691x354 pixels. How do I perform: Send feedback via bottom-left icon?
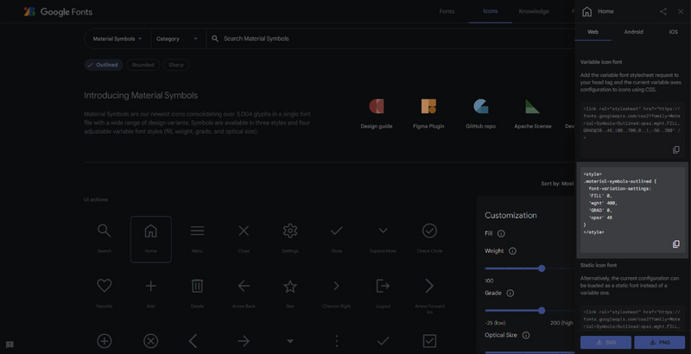(x=10, y=345)
